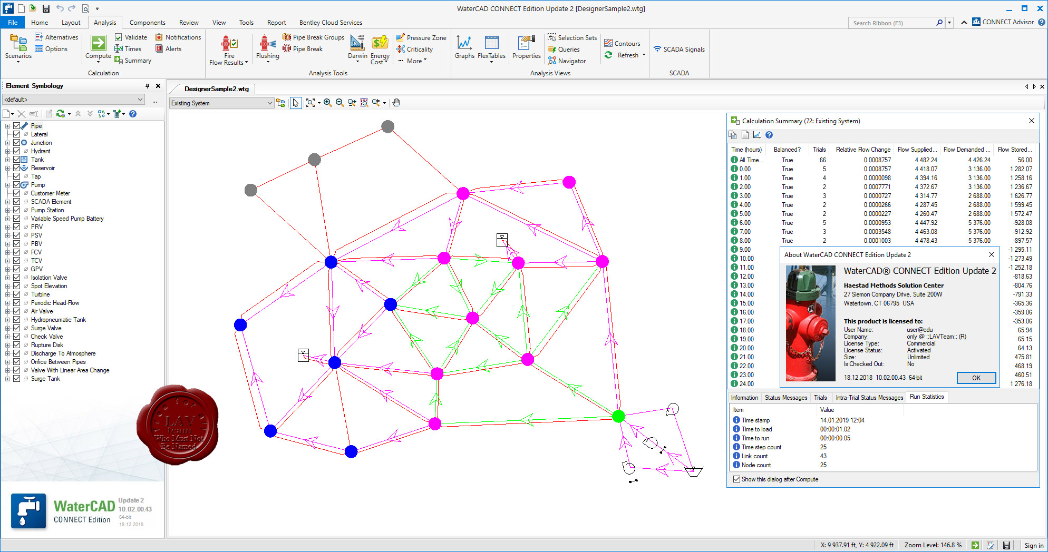Activate the Pan hand tool
1048x552 pixels.
[x=396, y=103]
